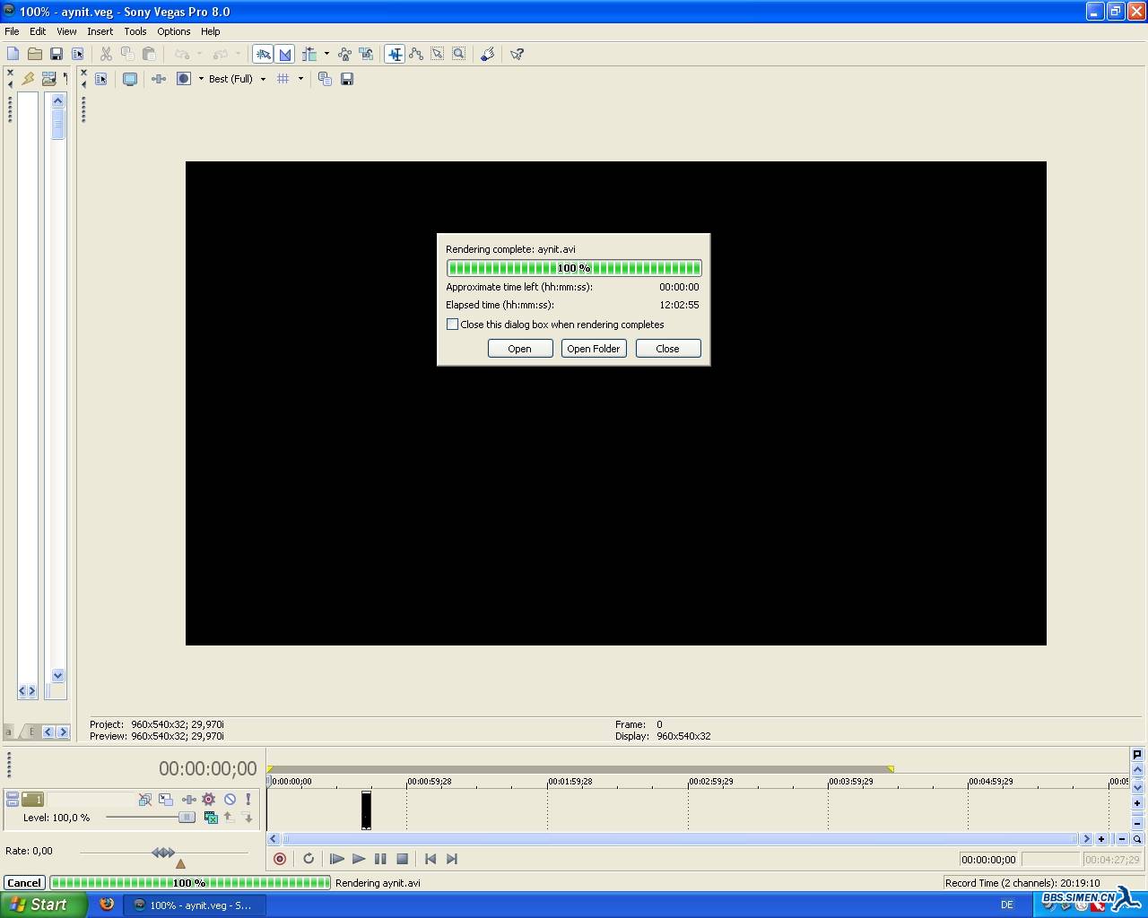The width and height of the screenshot is (1148, 918).
Task: Click the Open Folder button
Action: click(594, 349)
